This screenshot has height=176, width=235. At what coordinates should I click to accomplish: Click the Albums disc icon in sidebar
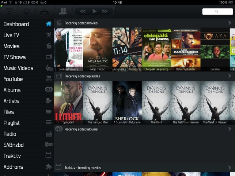(48, 90)
